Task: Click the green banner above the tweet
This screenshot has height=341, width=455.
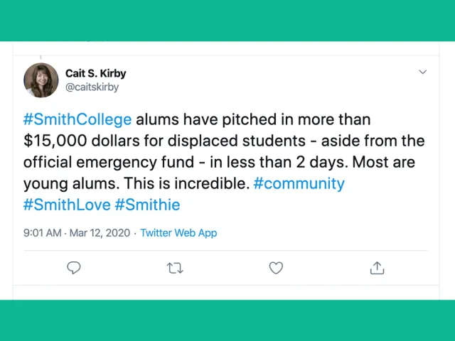Action: pos(227,20)
